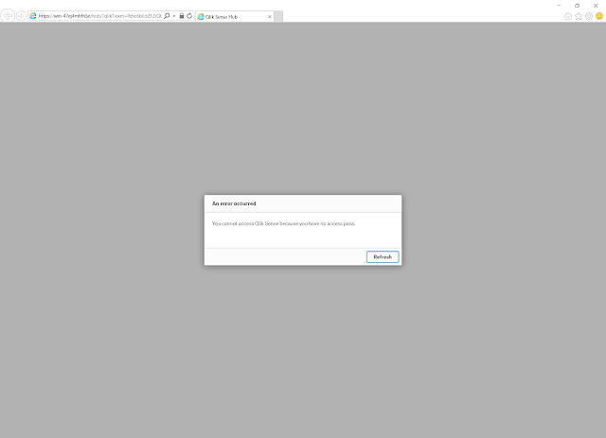Close the Qlik Sense Hub tab
Screen dimensions: 606x438
270,17
